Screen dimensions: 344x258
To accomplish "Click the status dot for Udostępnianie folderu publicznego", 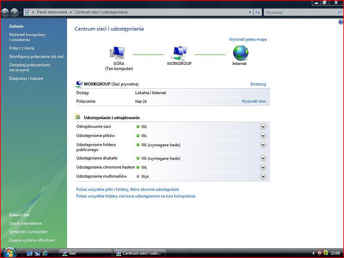I will click(138, 144).
